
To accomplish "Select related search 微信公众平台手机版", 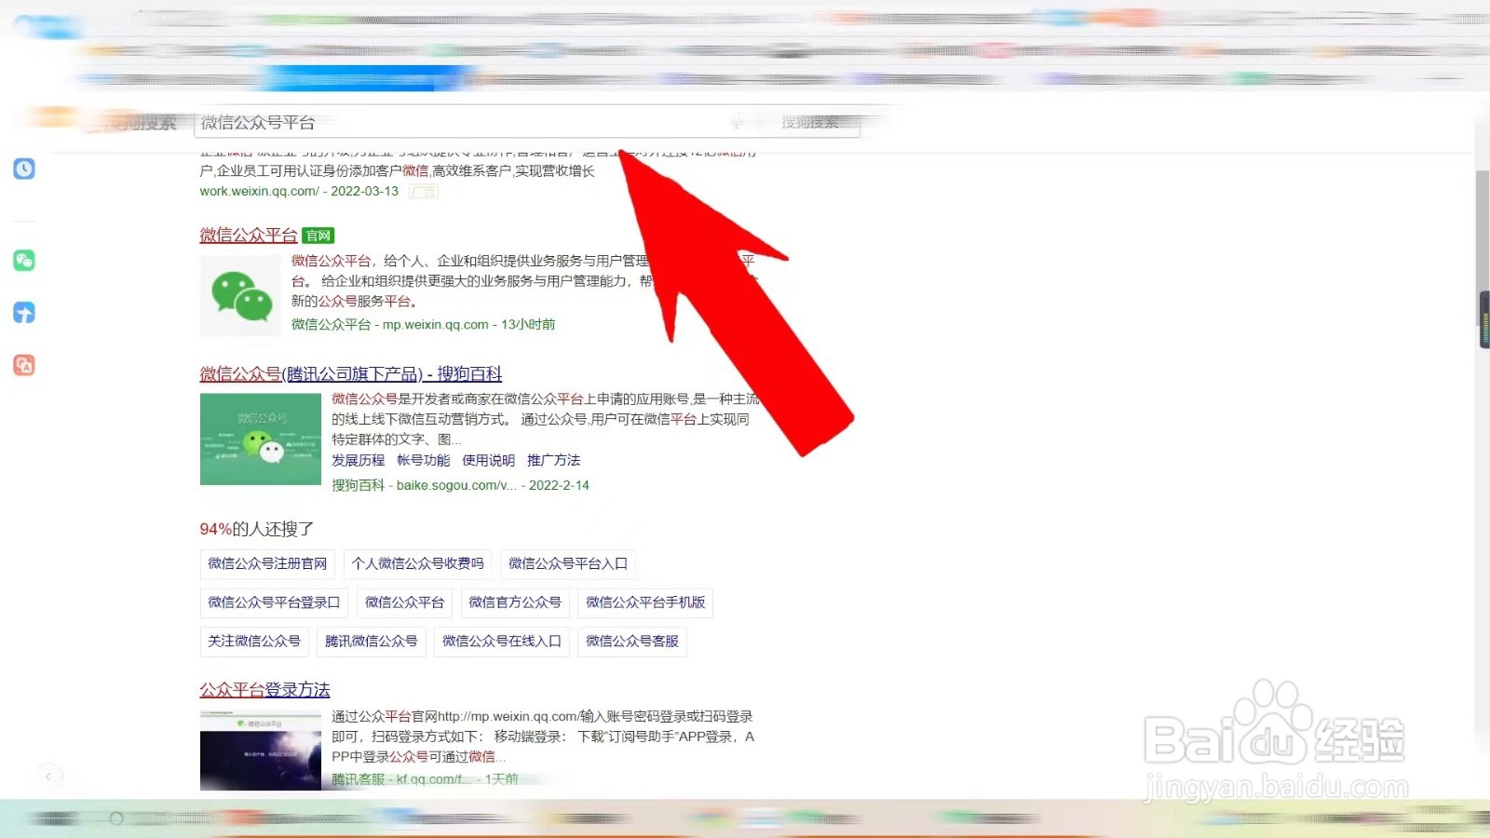I will pos(645,602).
